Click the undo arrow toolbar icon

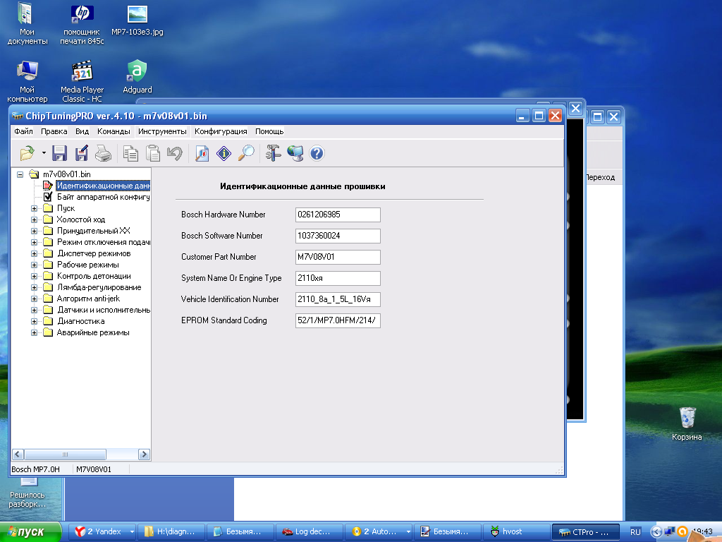pos(174,152)
